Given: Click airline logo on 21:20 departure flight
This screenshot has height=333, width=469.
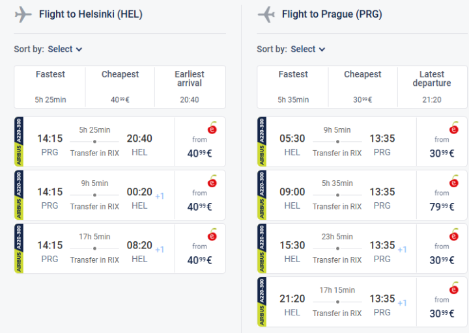Looking at the screenshot, I should coord(454,287).
